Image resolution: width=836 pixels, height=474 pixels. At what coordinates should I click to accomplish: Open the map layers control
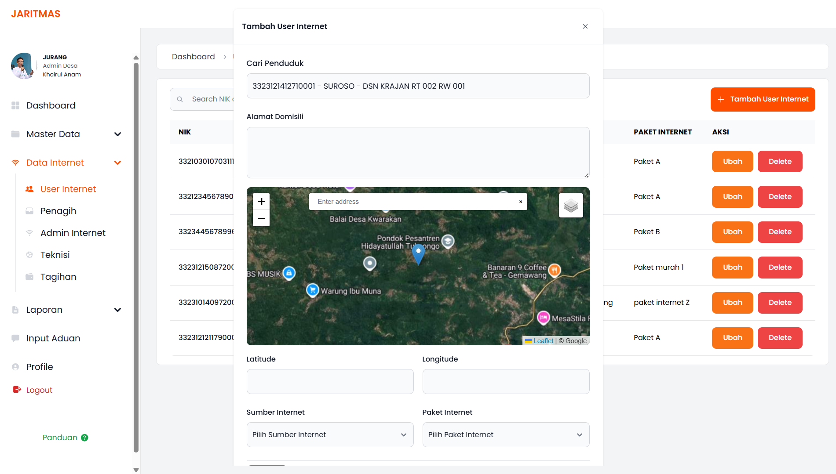tap(570, 206)
